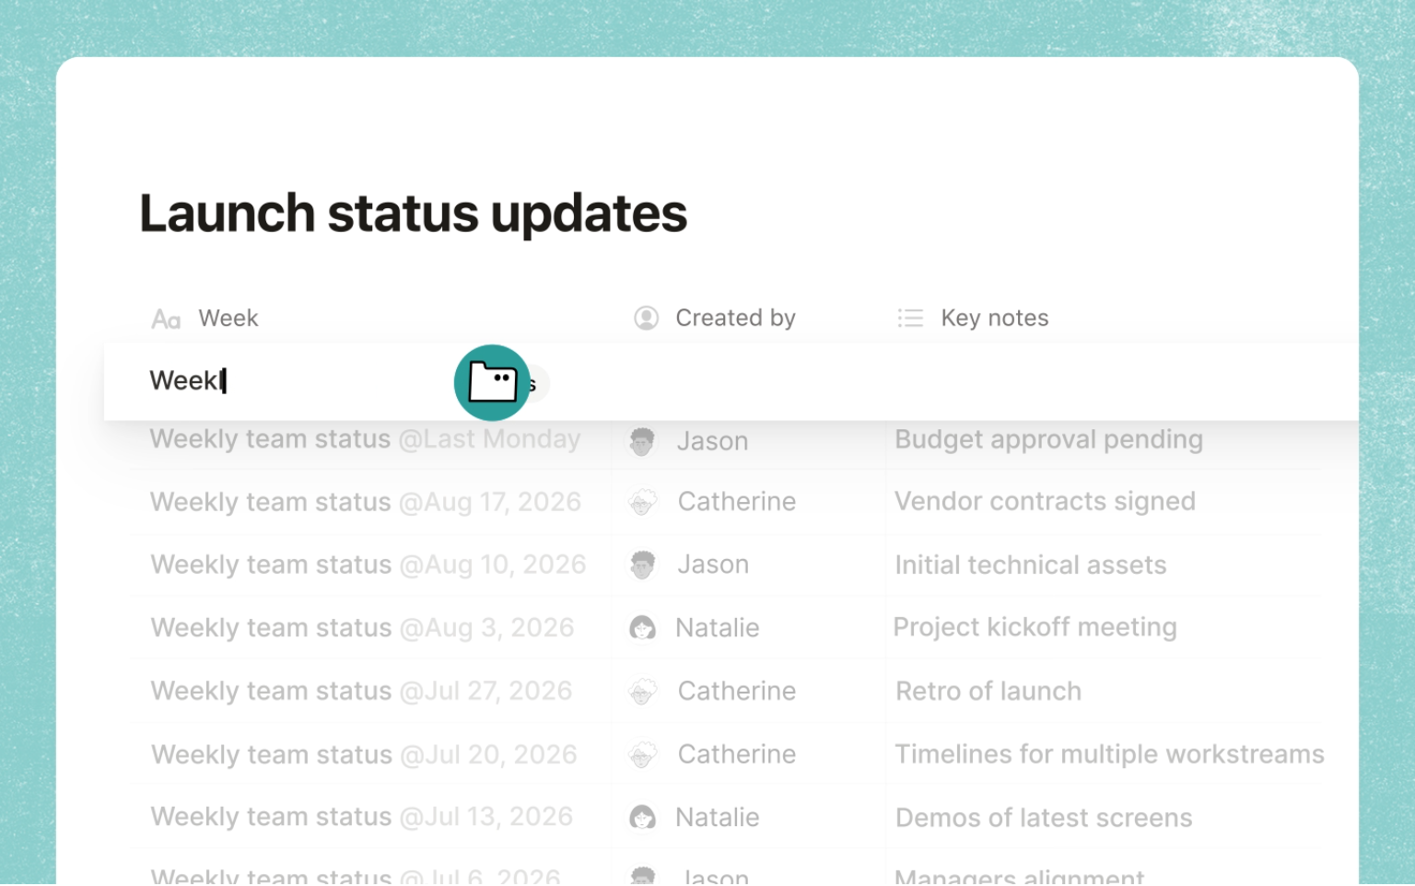Click Jason's avatar in Aug 10 row

click(x=642, y=565)
